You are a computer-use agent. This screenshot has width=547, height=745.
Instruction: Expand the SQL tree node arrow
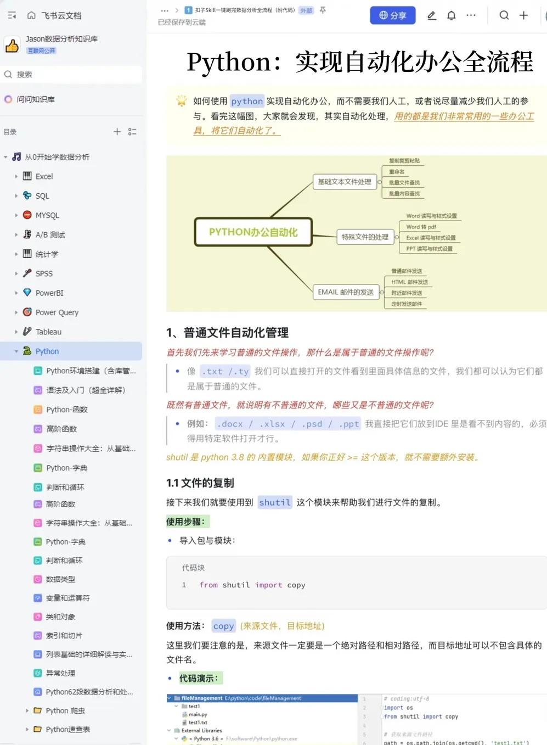[16, 196]
